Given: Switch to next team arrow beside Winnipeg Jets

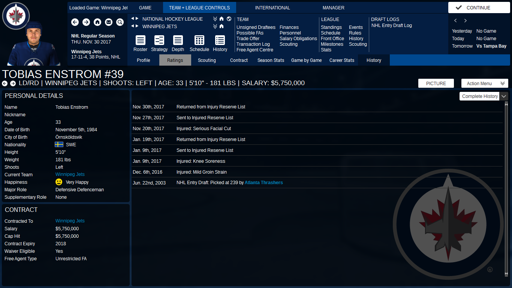Looking at the screenshot, I should click(x=137, y=26).
